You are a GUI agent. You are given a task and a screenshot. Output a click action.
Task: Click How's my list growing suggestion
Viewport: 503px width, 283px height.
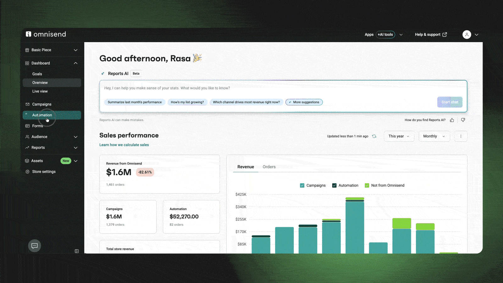click(187, 102)
